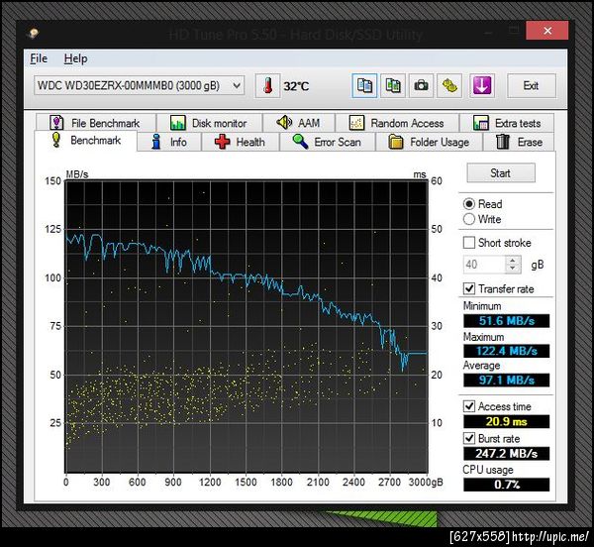Switch to the Erase tab
Image resolution: width=594 pixels, height=547 pixels.
519,142
